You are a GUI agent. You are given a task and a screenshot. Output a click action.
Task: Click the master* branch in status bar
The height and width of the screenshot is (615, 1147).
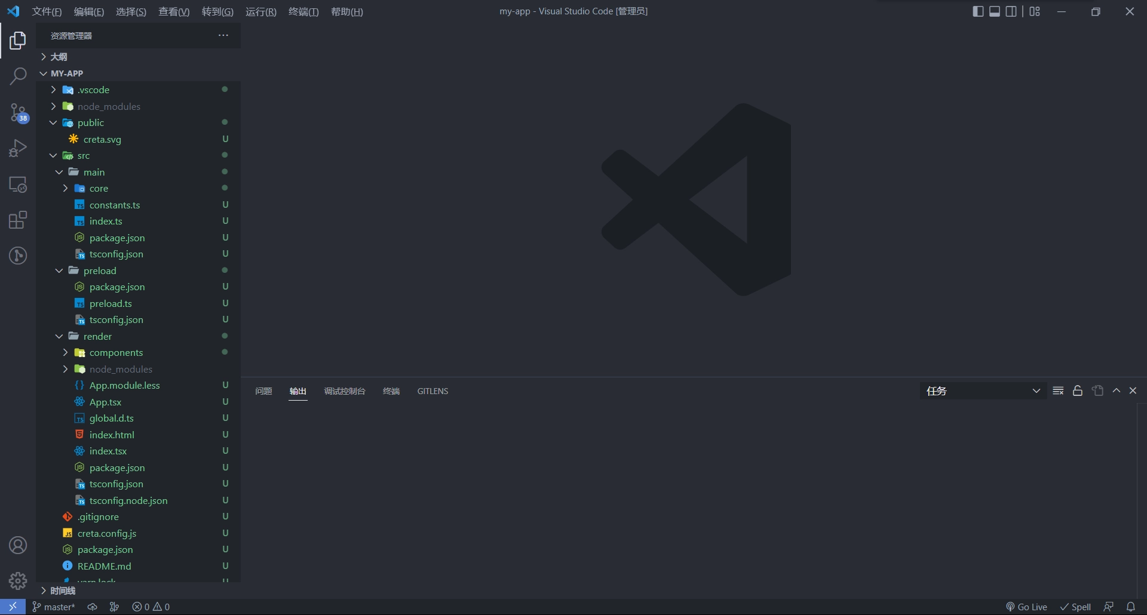pyautogui.click(x=54, y=607)
